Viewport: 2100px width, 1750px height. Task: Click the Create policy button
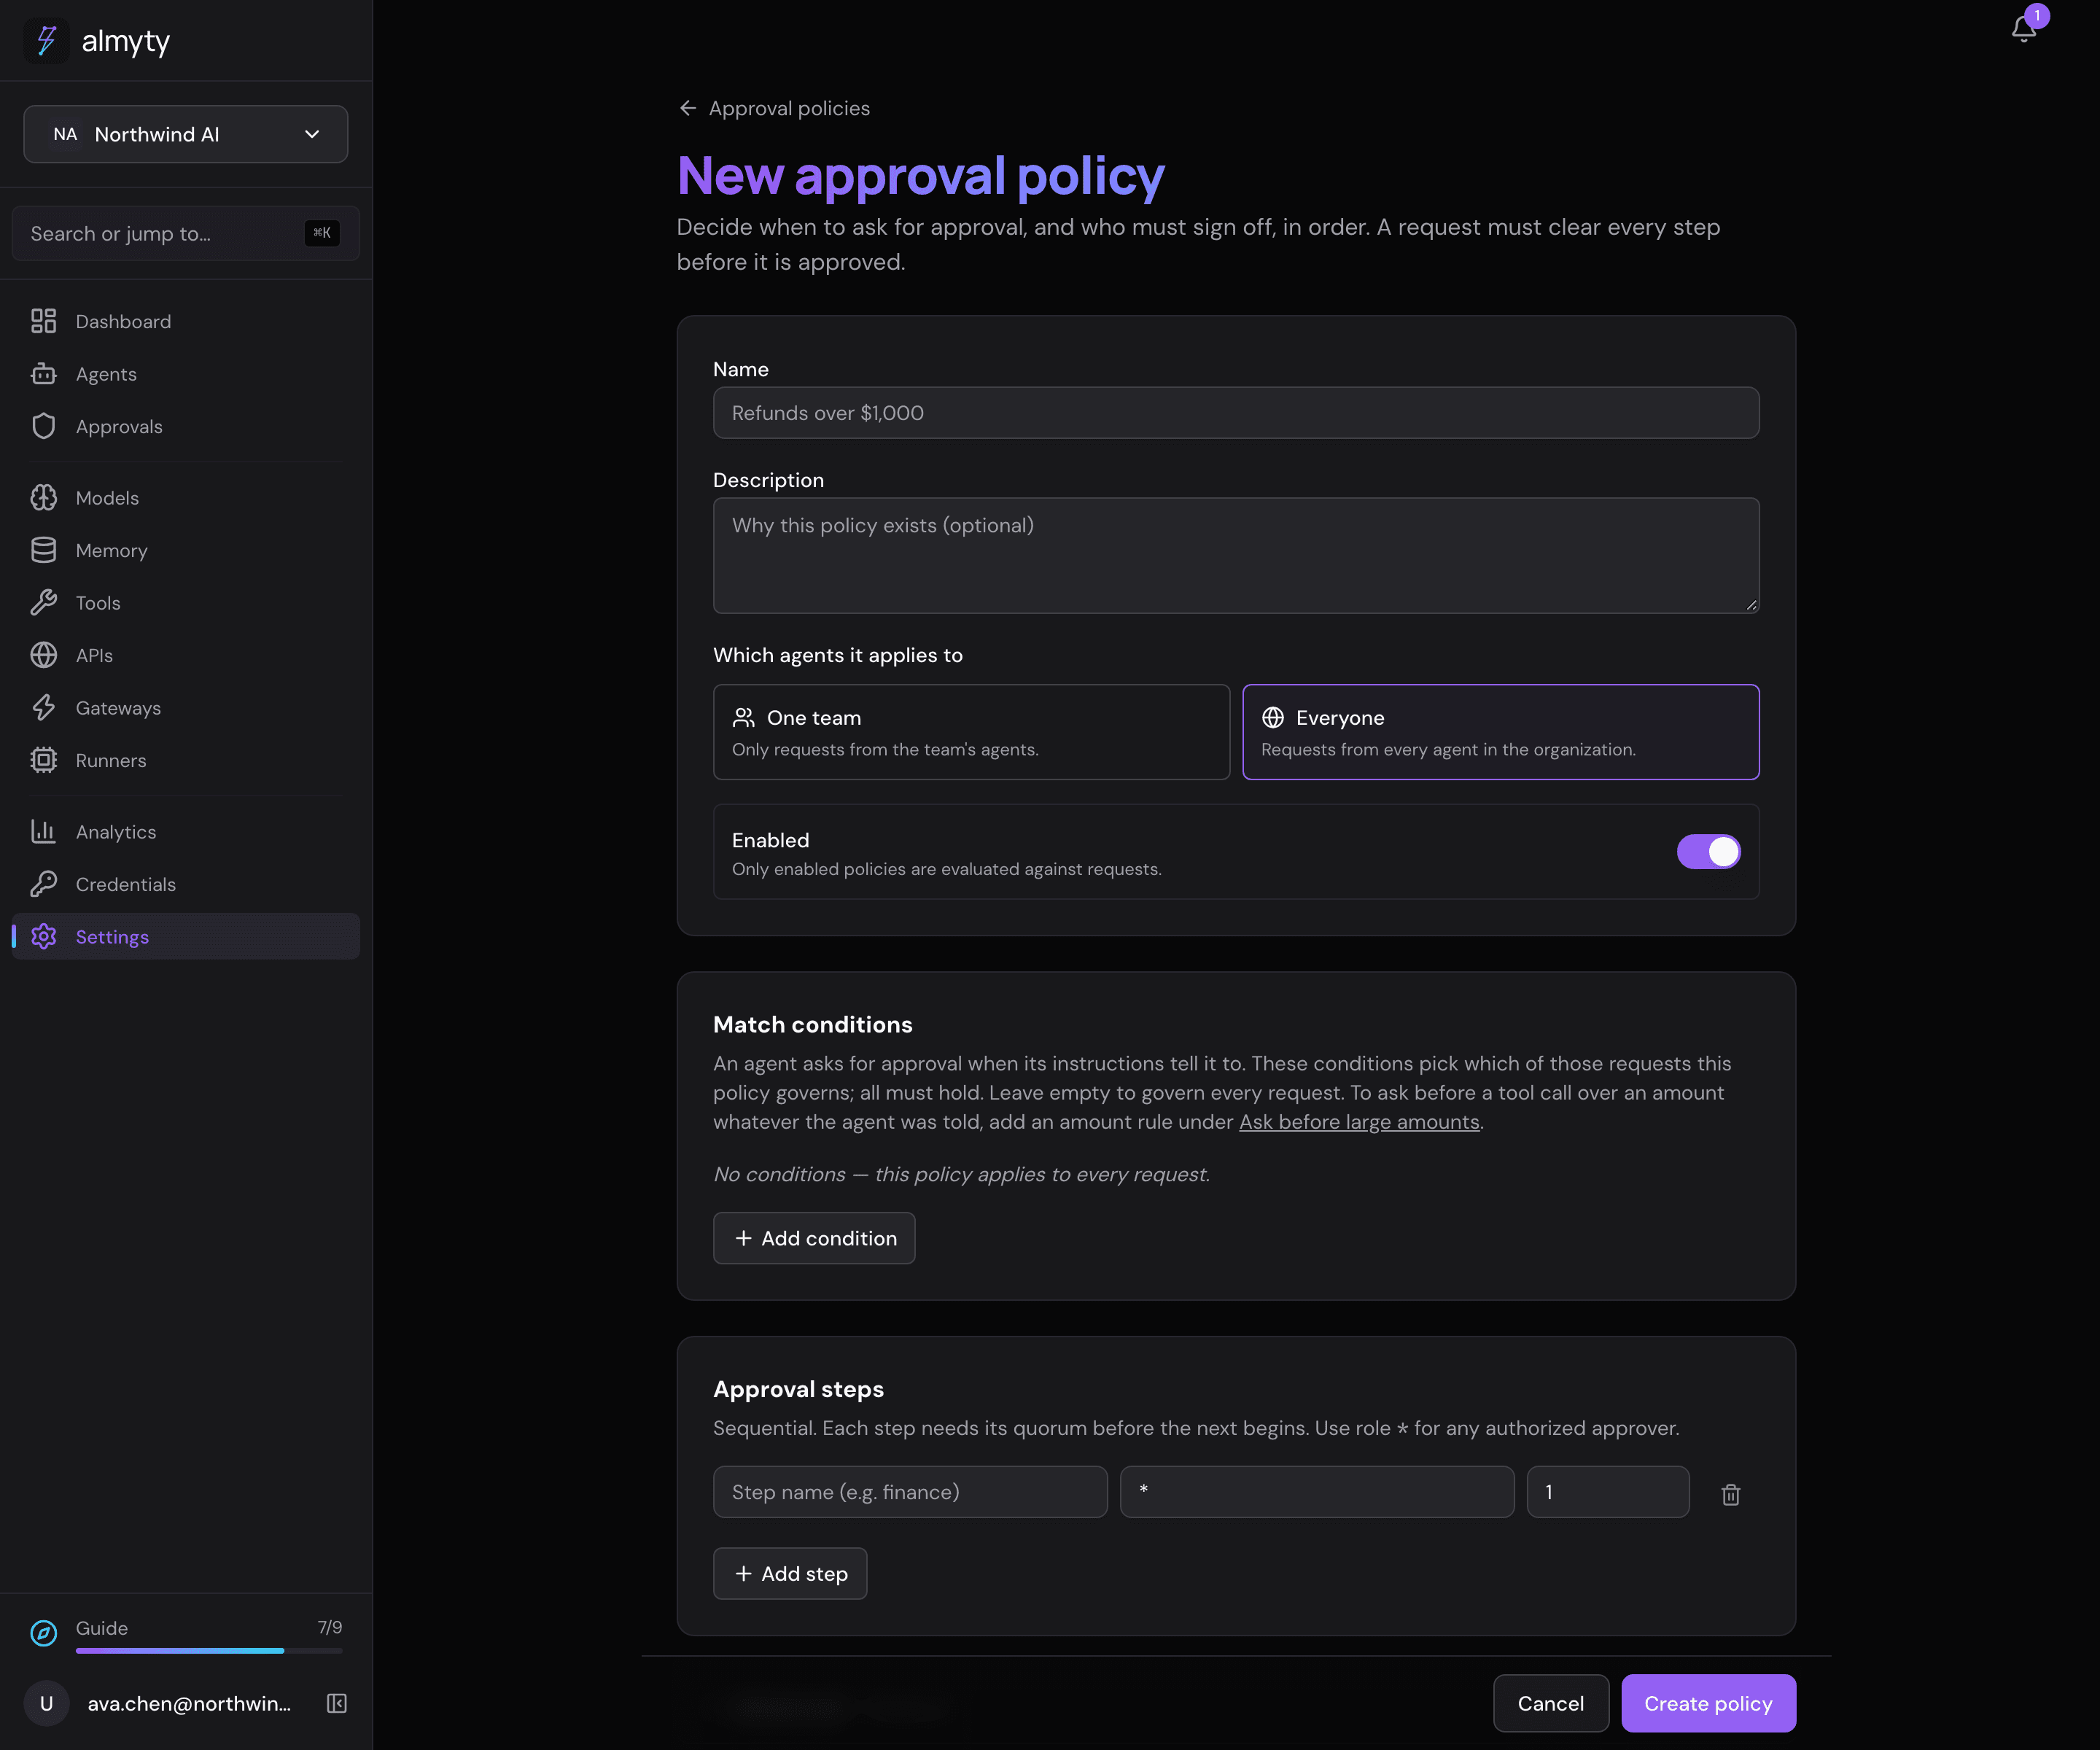coord(1708,1703)
